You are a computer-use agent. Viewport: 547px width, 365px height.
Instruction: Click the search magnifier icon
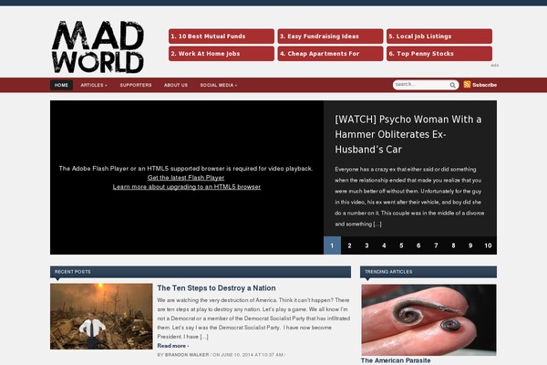click(452, 85)
